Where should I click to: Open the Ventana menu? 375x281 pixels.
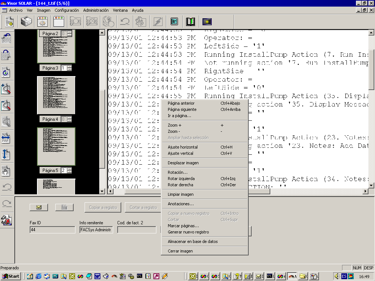pyautogui.click(x=120, y=10)
